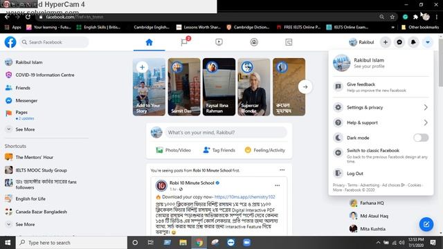Click Feeling/Activity post option
443x249 pixels.
coord(265,150)
